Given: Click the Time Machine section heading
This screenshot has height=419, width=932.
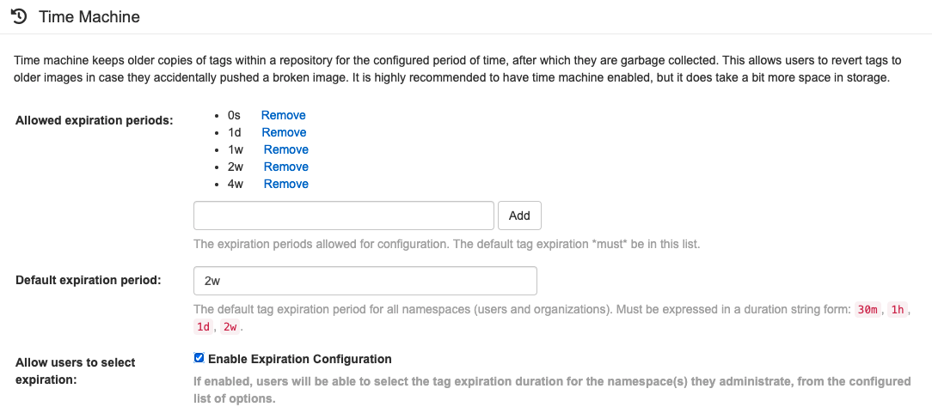Looking at the screenshot, I should [89, 17].
